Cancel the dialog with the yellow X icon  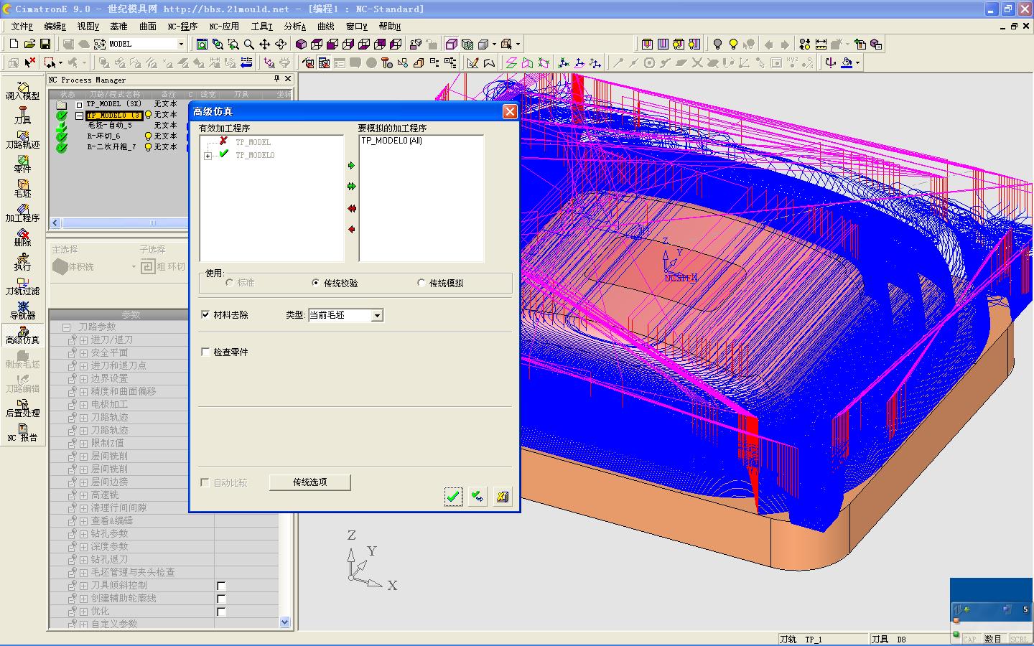[503, 496]
